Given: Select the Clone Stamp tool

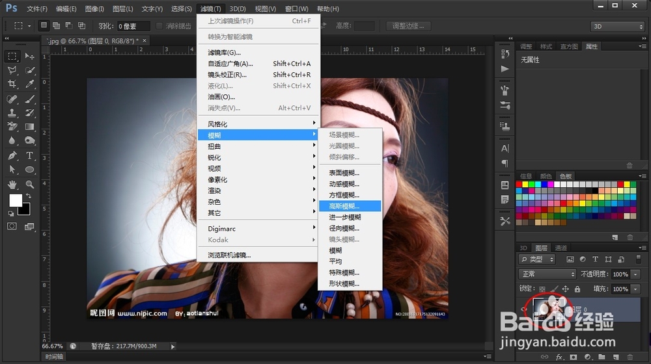Looking at the screenshot, I should (12, 112).
